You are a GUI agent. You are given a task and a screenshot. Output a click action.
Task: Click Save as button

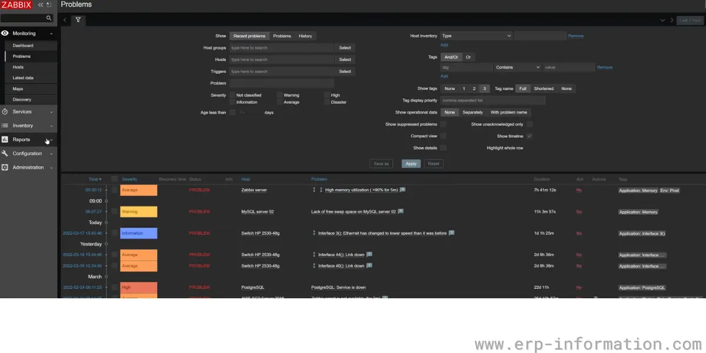(381, 164)
